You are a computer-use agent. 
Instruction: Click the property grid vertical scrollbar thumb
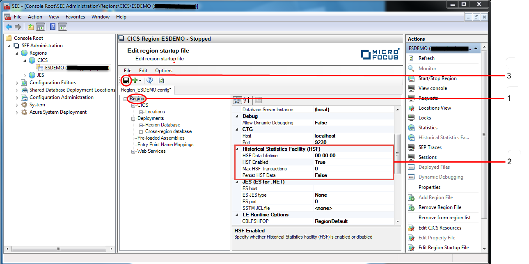coord(397,154)
